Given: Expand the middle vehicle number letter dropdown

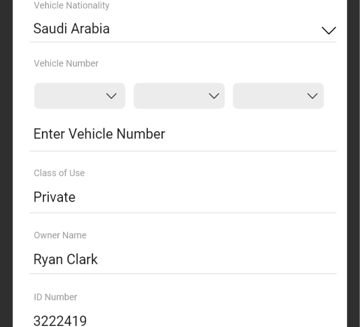Looking at the screenshot, I should 179,96.
